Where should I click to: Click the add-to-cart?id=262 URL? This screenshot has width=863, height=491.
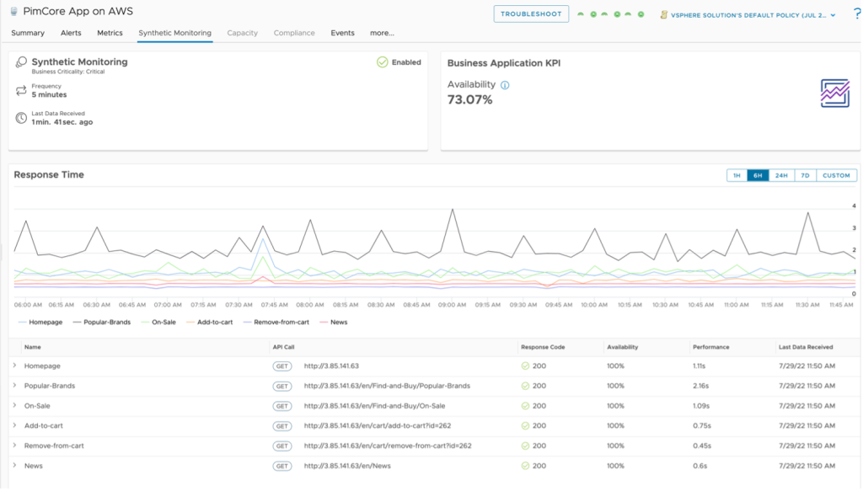pyautogui.click(x=378, y=426)
